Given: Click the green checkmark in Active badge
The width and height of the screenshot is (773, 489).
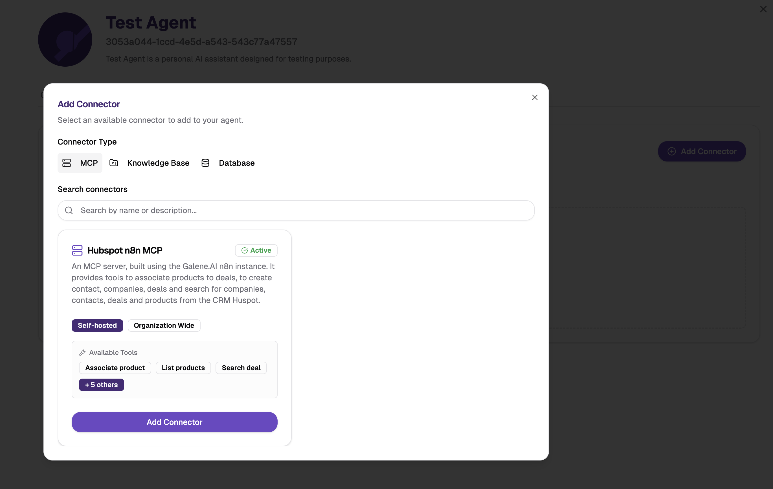Looking at the screenshot, I should [x=245, y=250].
